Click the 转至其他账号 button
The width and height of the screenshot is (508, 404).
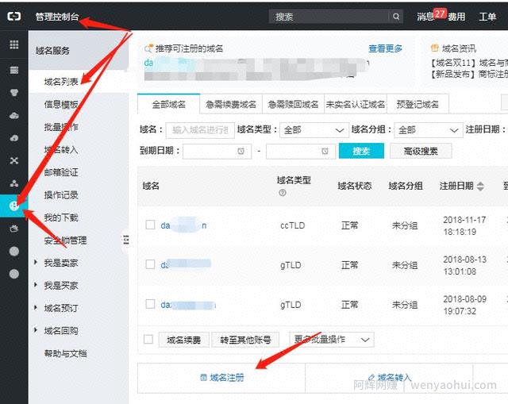245,340
